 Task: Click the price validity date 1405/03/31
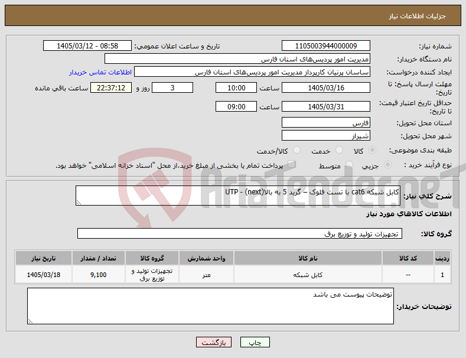click(x=325, y=106)
